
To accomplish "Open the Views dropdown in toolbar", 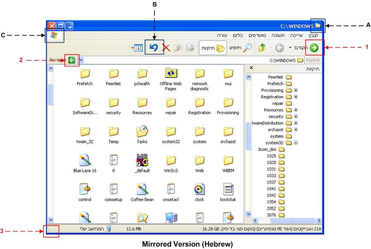I will [138, 48].
